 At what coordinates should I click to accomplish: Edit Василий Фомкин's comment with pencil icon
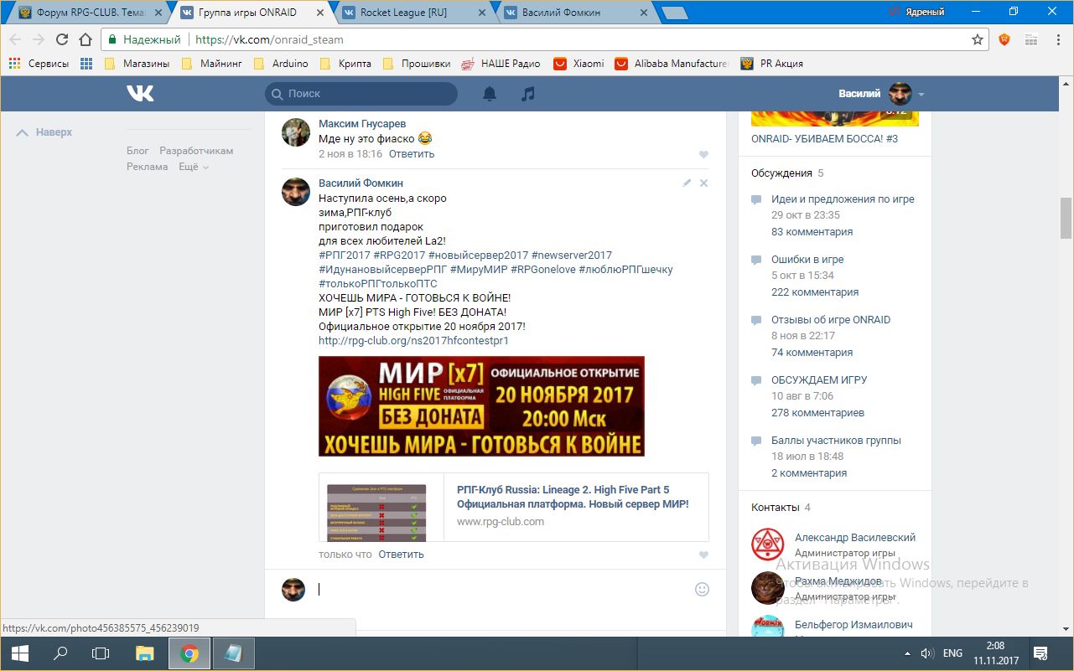[x=687, y=183]
